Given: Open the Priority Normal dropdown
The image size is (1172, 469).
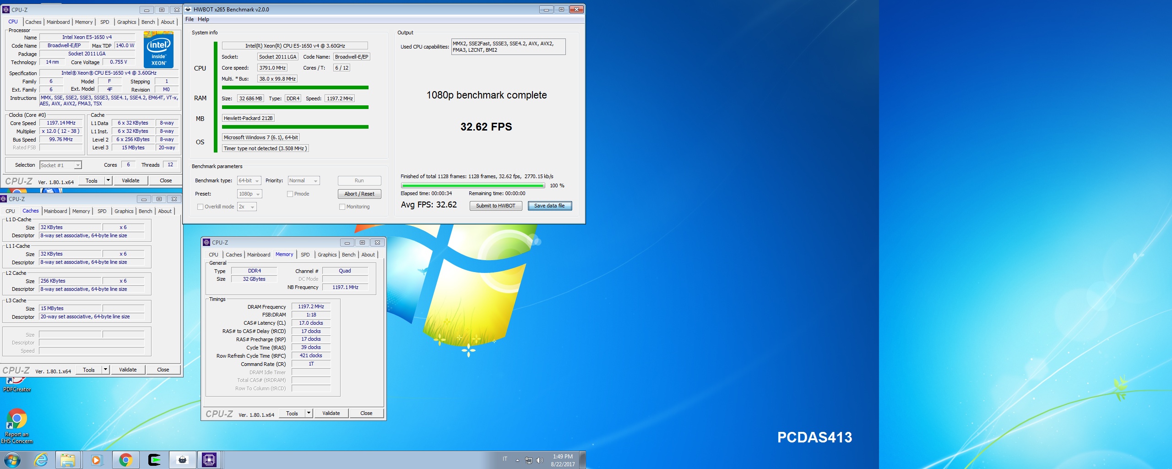Looking at the screenshot, I should [304, 180].
